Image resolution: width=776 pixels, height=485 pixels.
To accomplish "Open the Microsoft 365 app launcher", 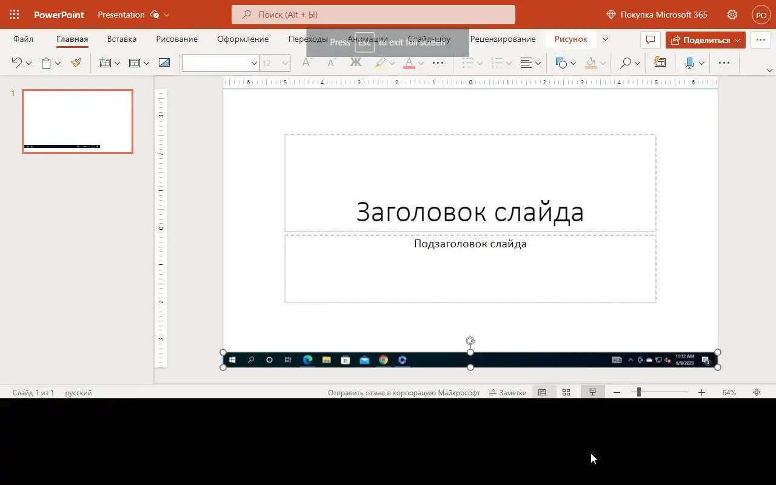I will [x=14, y=15].
